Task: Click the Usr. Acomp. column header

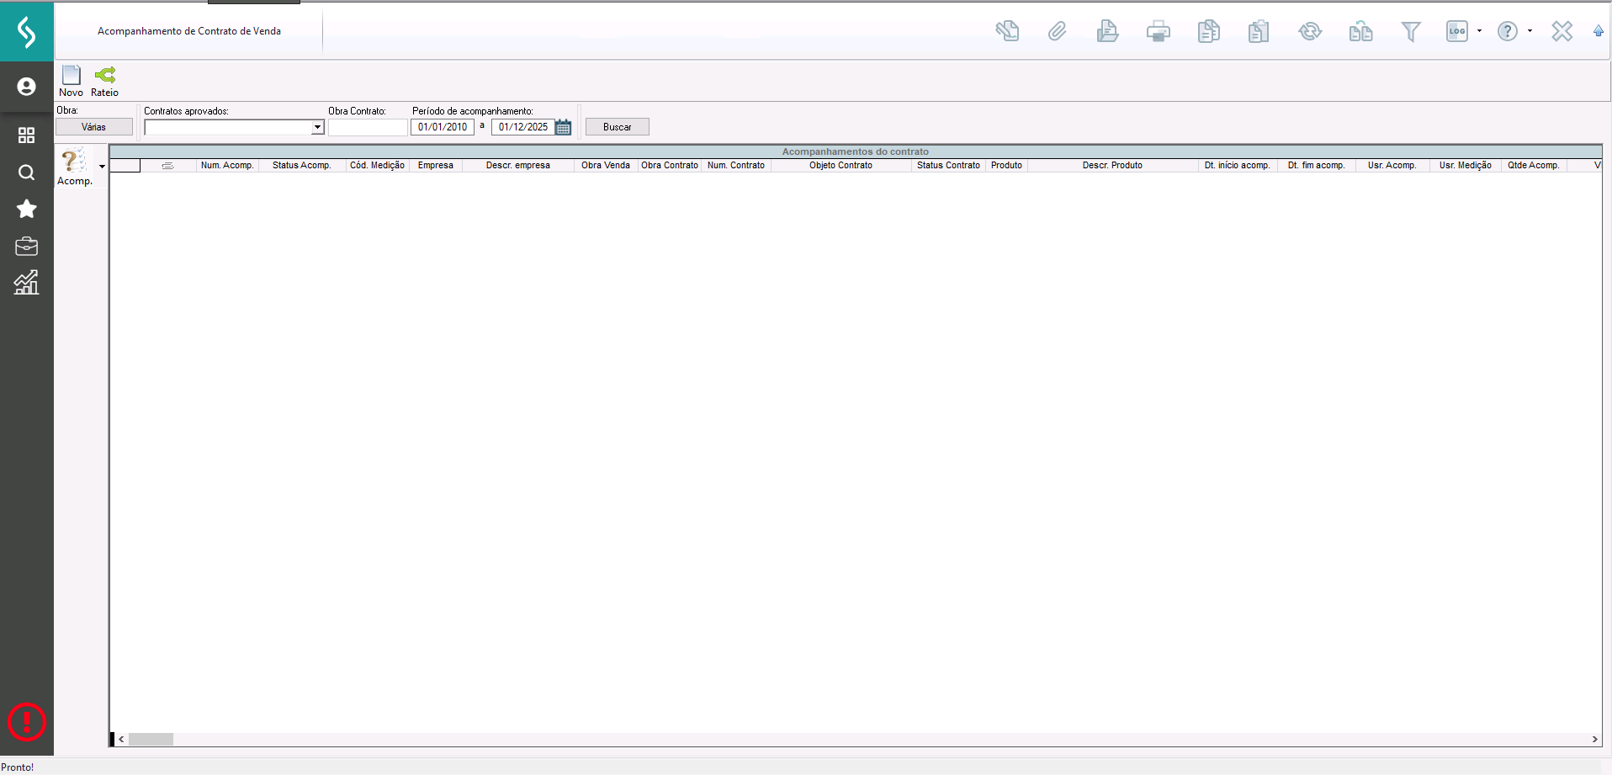Action: (x=1392, y=166)
